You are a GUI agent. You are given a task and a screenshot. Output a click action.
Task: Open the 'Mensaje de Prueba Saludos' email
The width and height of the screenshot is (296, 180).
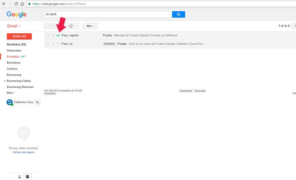[140, 35]
